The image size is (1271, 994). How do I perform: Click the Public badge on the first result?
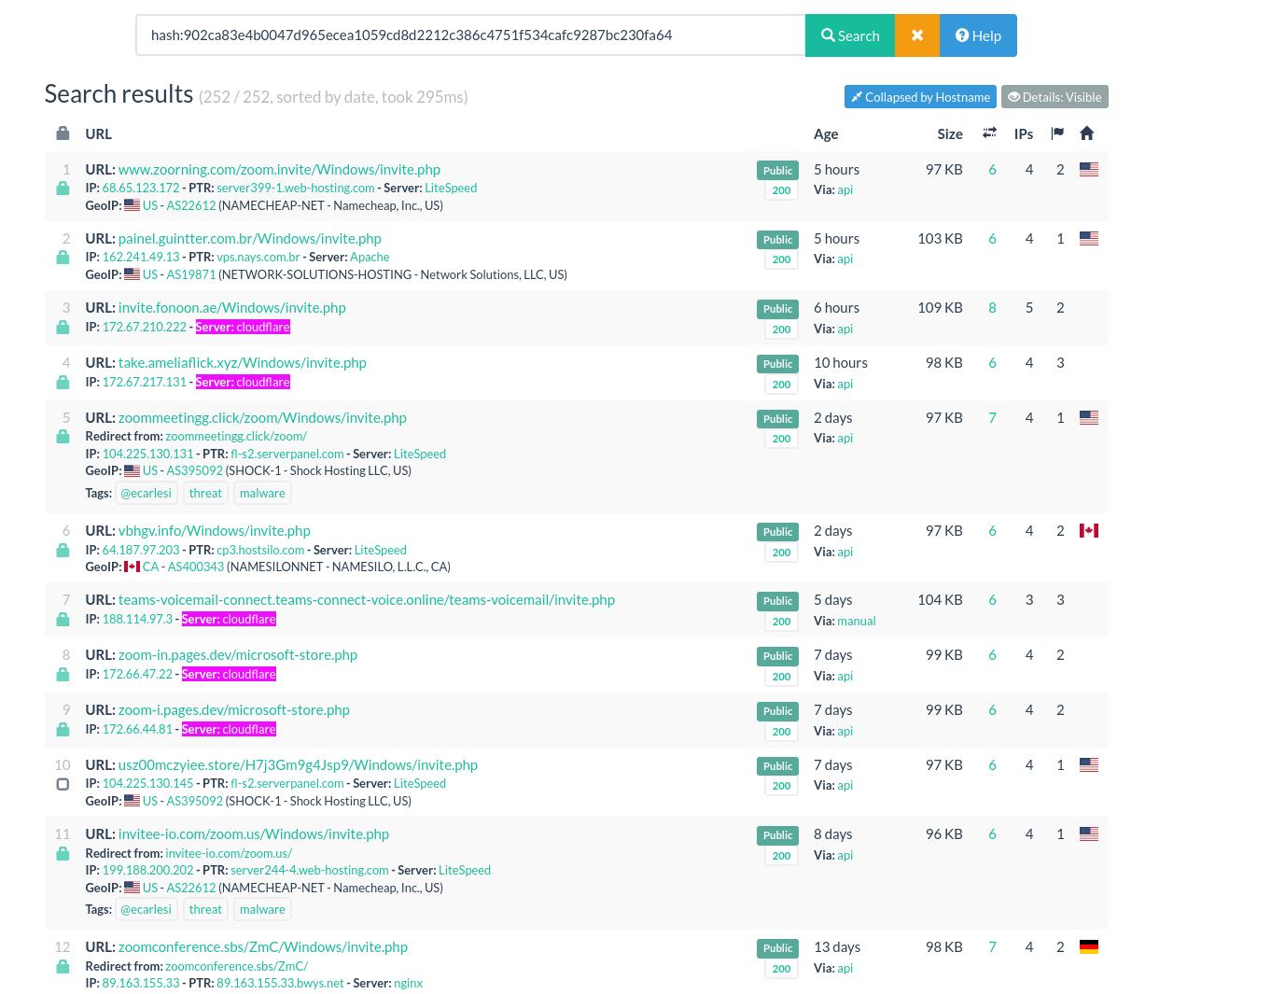[x=777, y=171]
